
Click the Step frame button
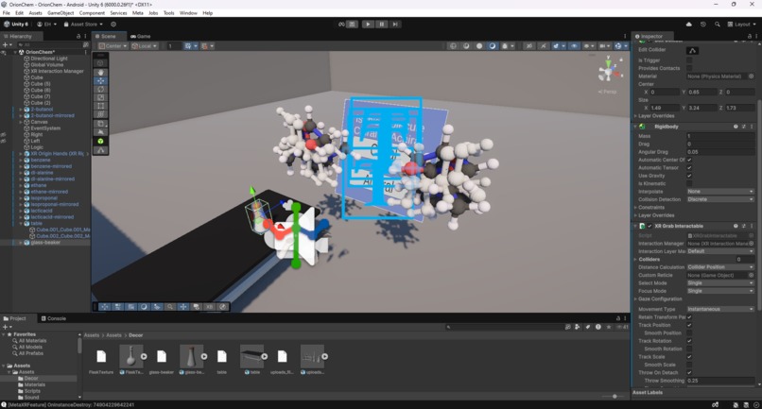coord(395,24)
